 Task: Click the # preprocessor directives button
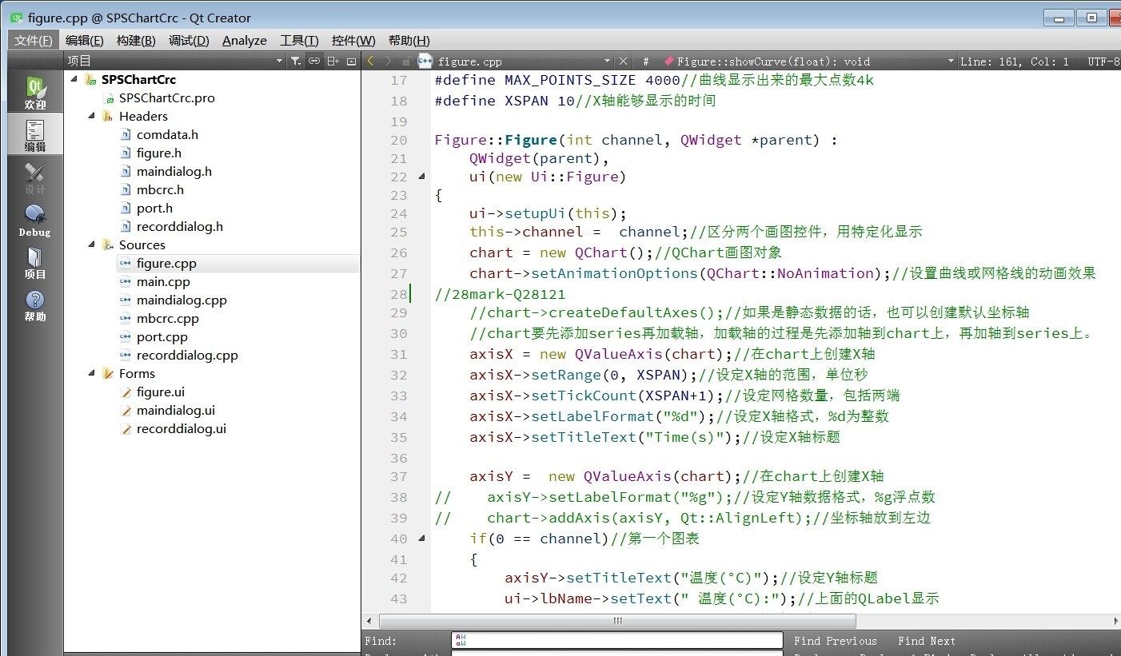646,61
